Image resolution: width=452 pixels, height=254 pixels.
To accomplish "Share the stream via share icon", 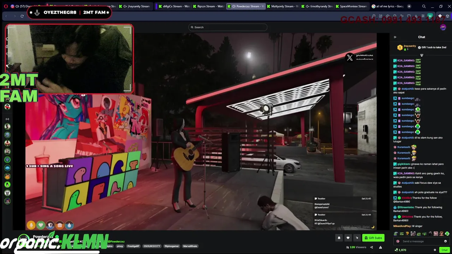I will (371, 247).
